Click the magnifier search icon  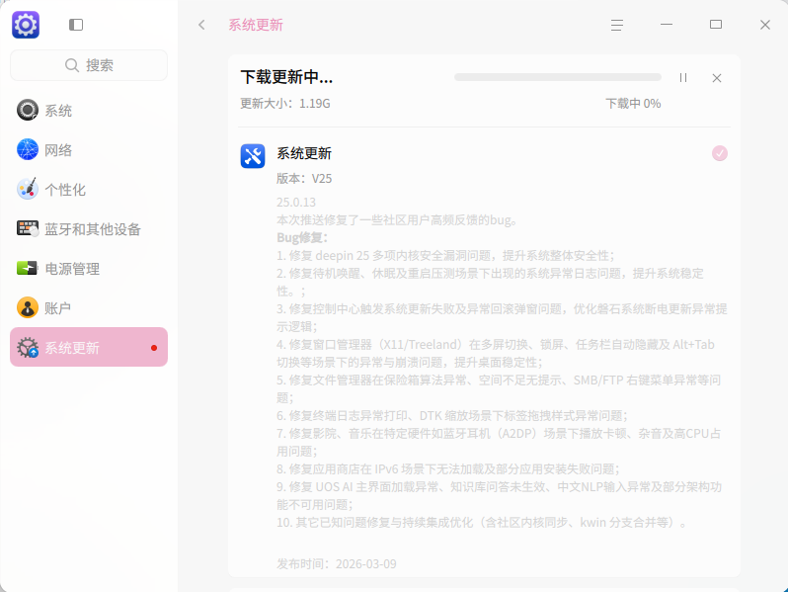(x=72, y=65)
